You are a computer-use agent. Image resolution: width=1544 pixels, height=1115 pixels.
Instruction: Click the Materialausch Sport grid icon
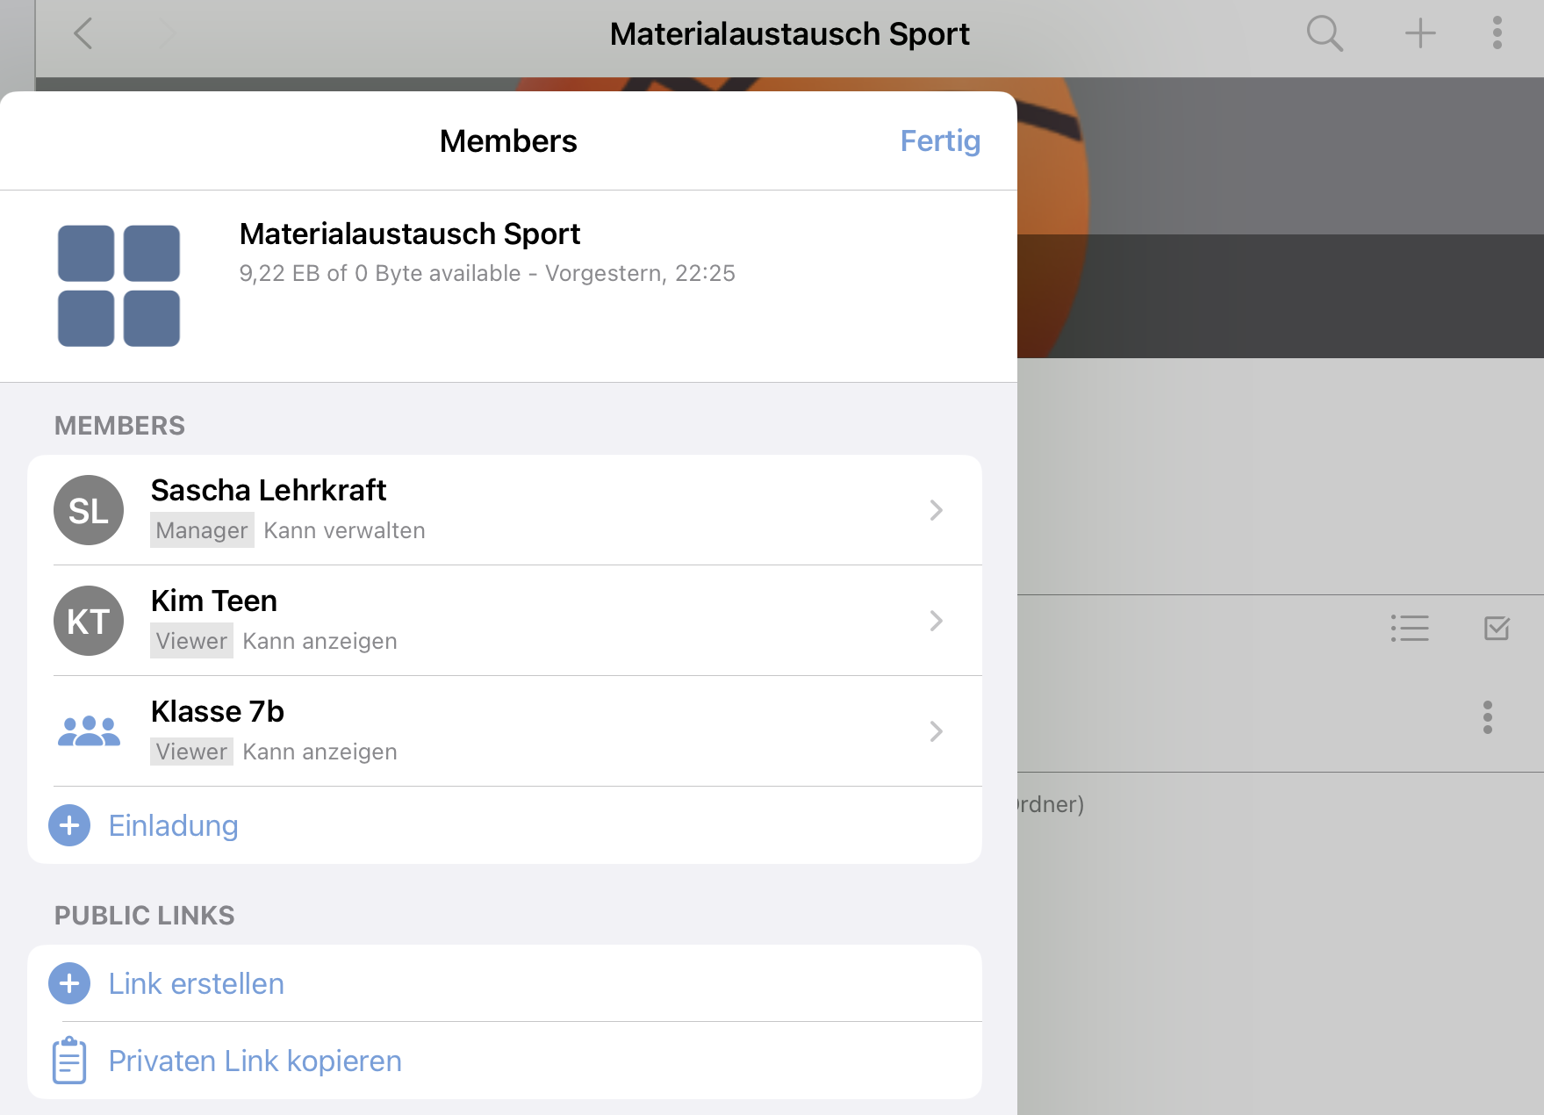[119, 286]
